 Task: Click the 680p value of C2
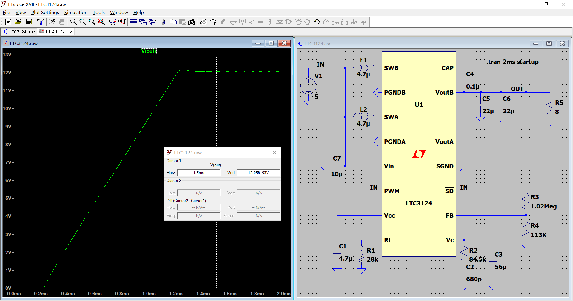click(474, 279)
